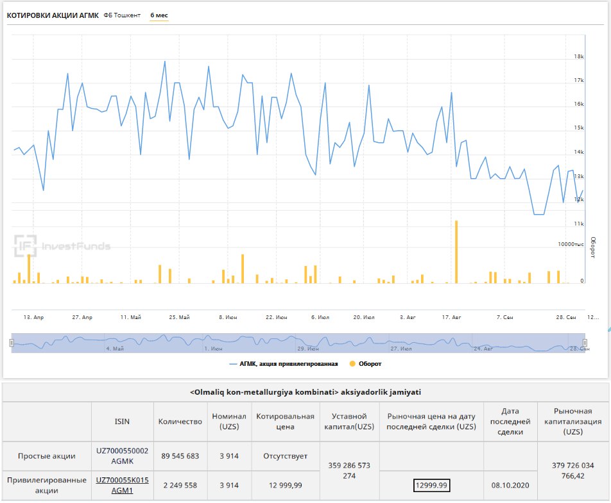Click the 13. Апр axis label

tap(33, 317)
